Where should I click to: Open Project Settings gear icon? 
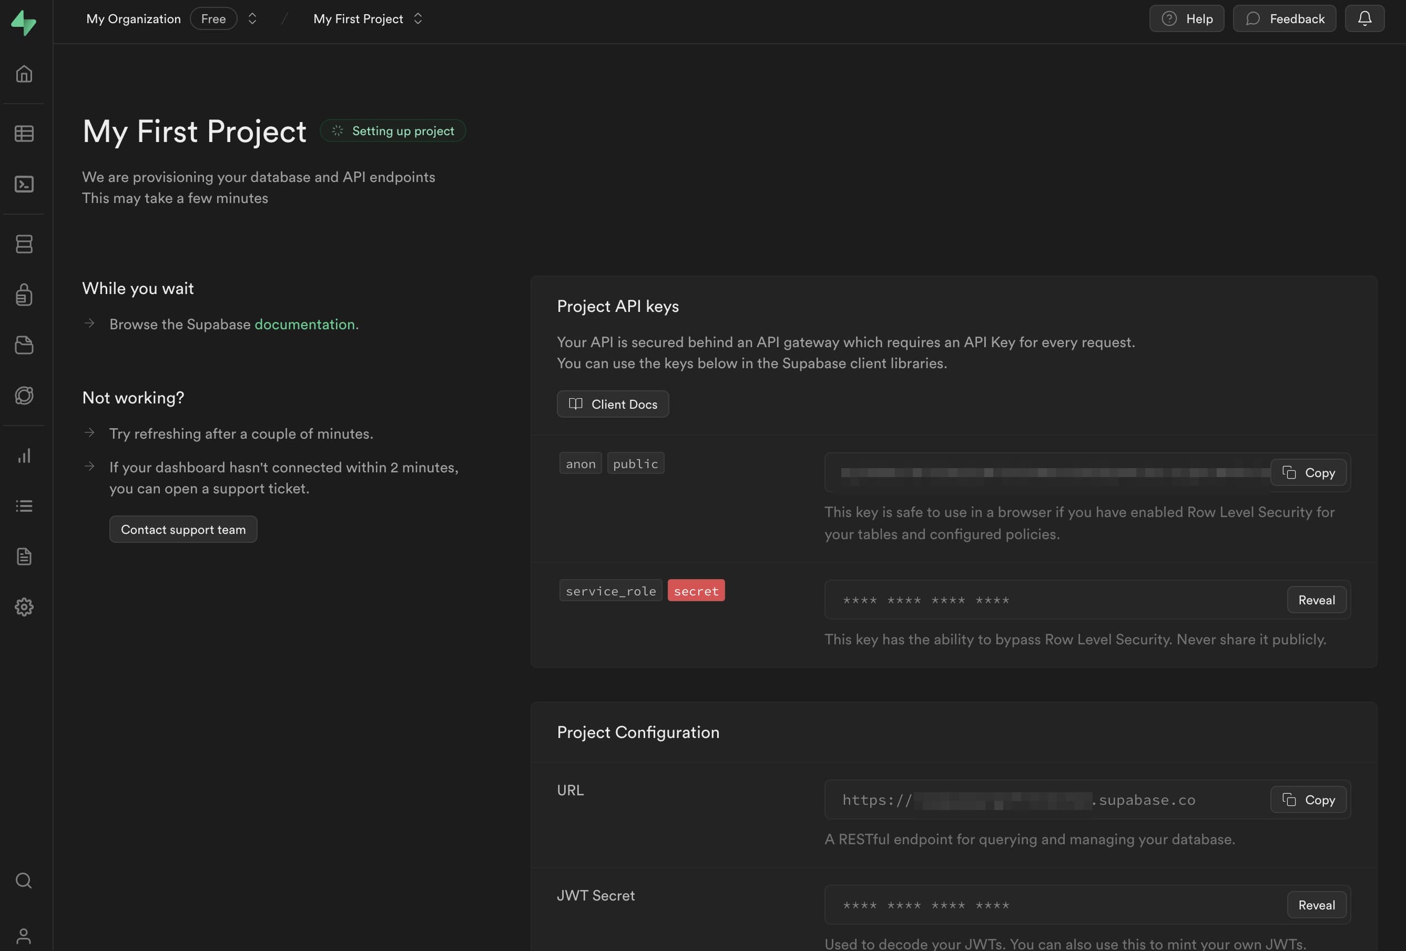tap(24, 606)
